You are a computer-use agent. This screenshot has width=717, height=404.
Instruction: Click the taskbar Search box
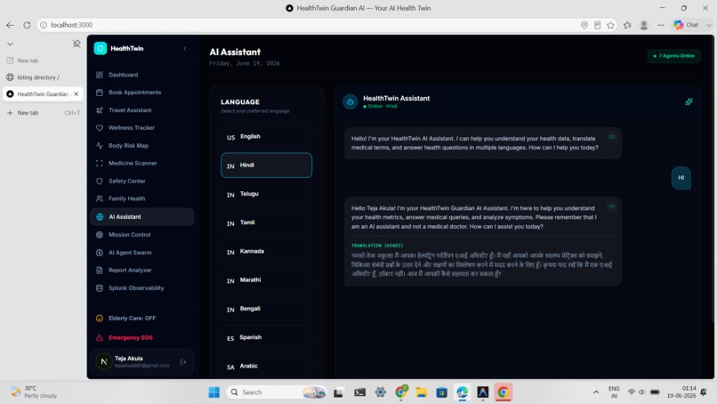pyautogui.click(x=278, y=392)
